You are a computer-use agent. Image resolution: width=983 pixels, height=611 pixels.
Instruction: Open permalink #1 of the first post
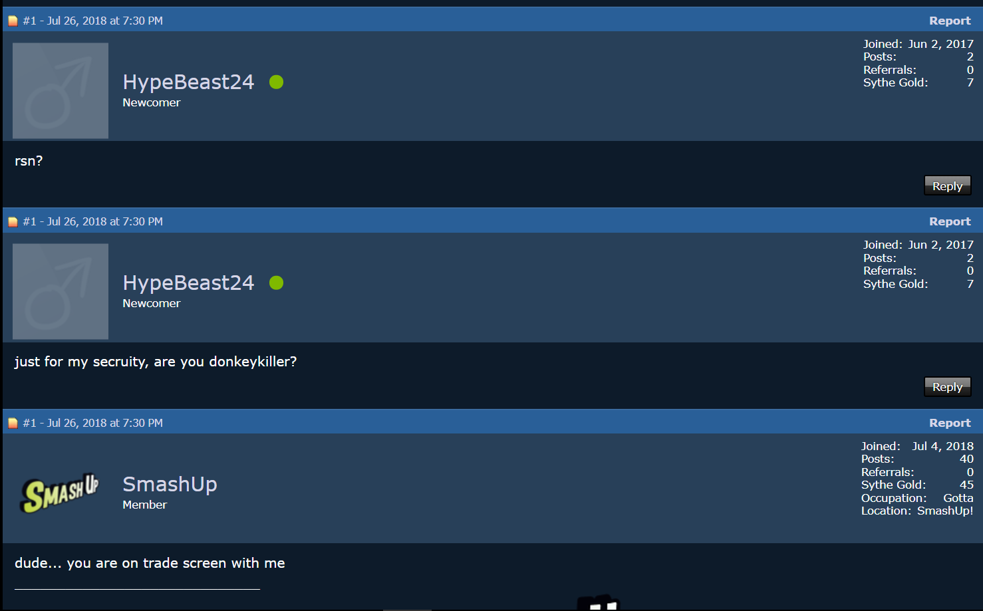[x=29, y=21]
